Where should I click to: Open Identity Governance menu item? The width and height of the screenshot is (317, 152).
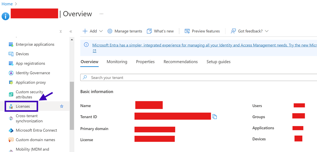[33, 73]
